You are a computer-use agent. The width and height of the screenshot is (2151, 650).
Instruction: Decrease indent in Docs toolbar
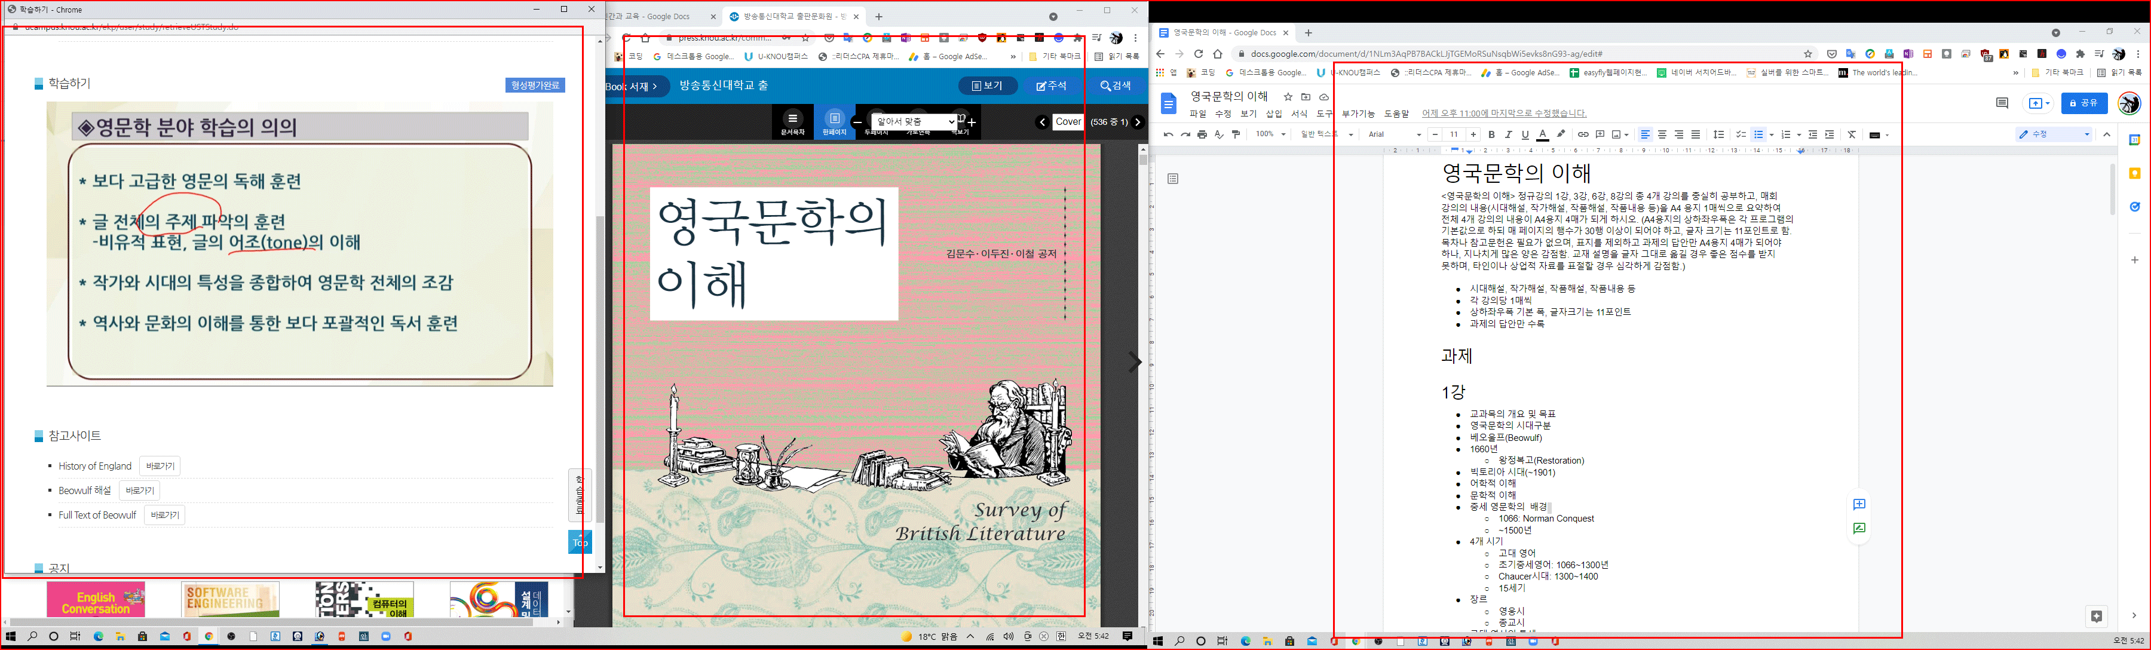point(1813,134)
